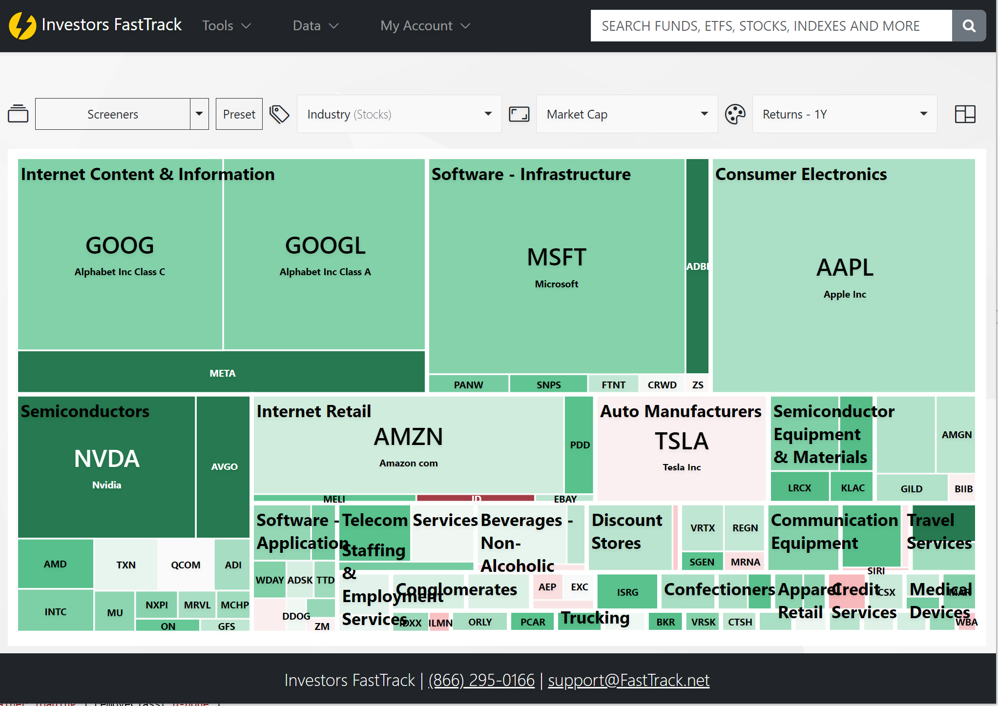998x706 pixels.
Task: Select the NVDA Nvidia tile
Action: [x=106, y=467]
